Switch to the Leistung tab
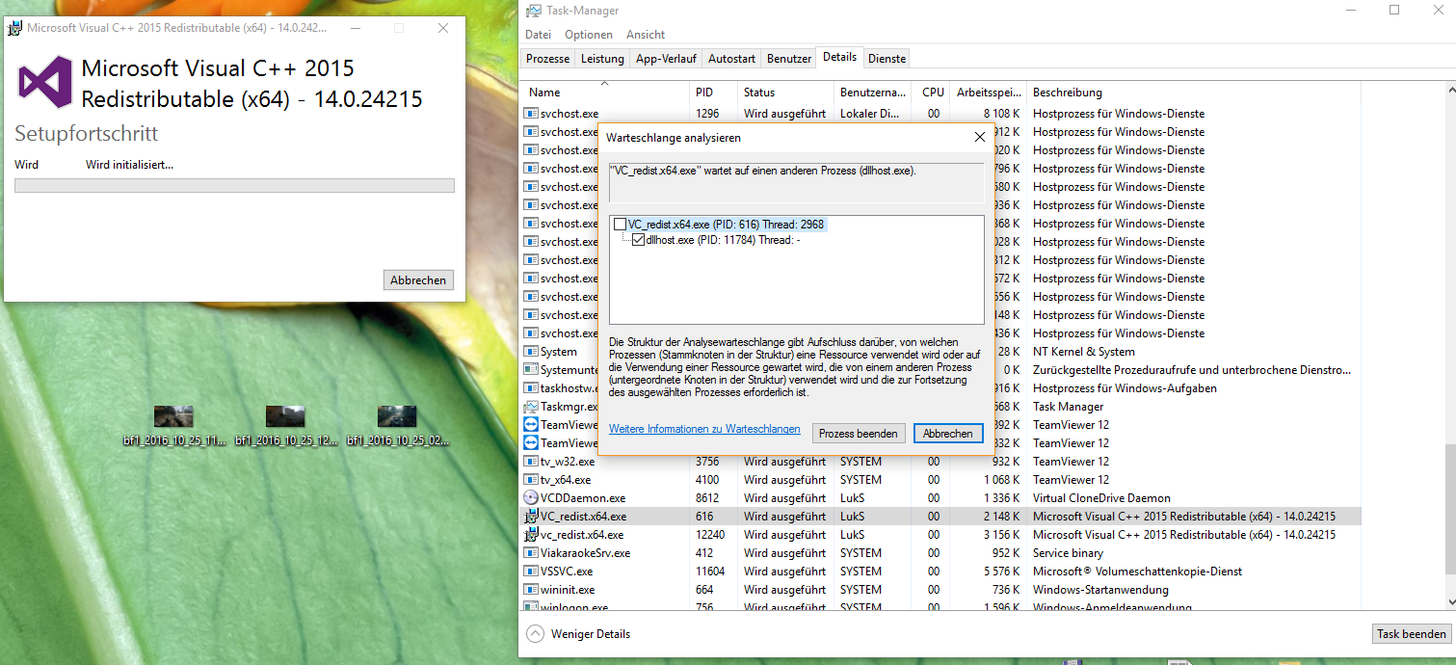The width and height of the screenshot is (1456, 665). point(602,59)
